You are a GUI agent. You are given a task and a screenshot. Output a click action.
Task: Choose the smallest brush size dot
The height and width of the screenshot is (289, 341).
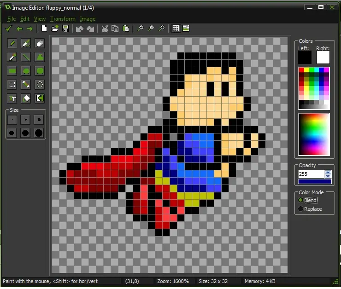(x=12, y=120)
